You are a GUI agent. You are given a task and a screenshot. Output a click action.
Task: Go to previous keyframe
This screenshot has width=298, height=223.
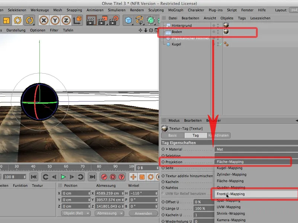(45, 177)
